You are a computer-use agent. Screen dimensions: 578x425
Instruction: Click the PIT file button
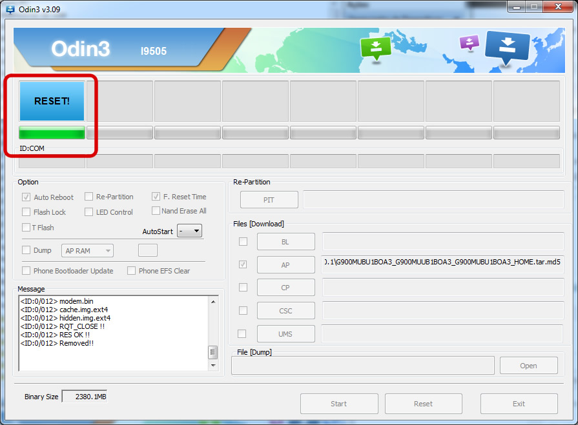click(x=269, y=200)
